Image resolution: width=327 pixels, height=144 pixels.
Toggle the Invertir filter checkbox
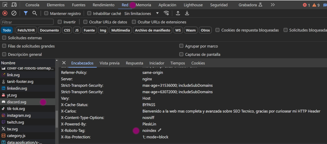point(60,22)
